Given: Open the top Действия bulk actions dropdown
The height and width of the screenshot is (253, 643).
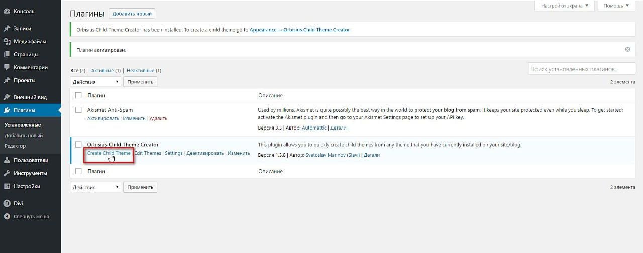Looking at the screenshot, I should point(95,82).
